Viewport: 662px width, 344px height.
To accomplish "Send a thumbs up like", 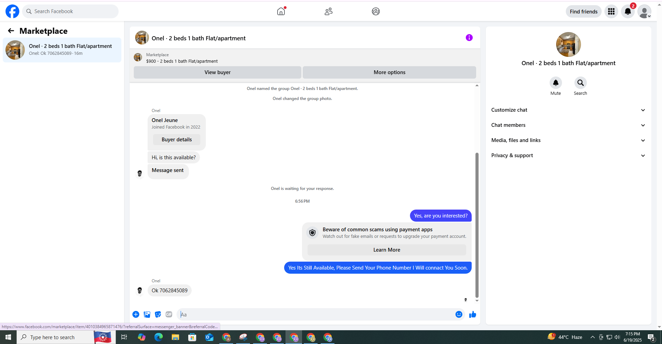I will 473,314.
